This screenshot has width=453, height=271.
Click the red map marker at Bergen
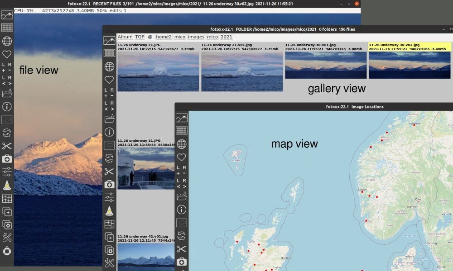pyautogui.click(x=362, y=192)
